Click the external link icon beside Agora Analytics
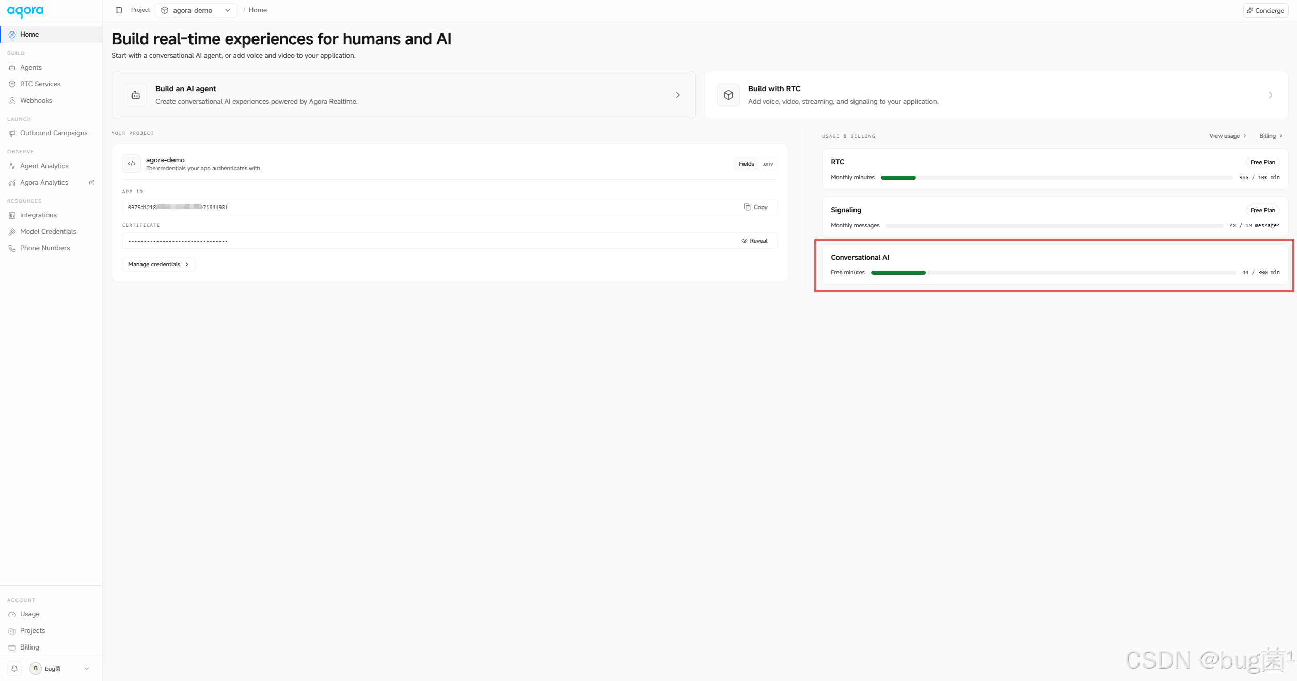The image size is (1297, 681). (x=92, y=183)
